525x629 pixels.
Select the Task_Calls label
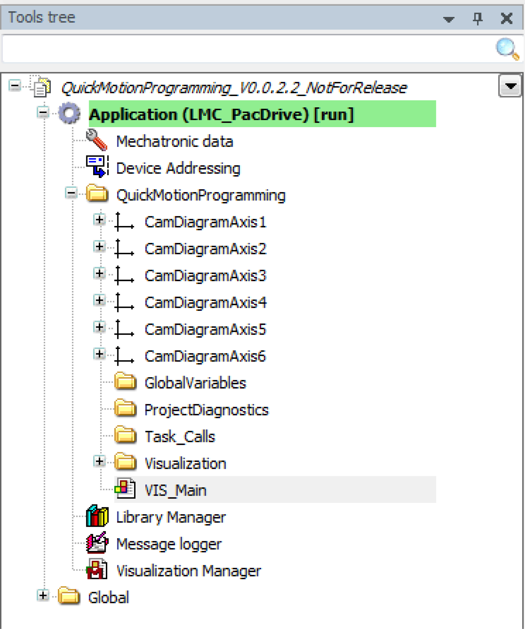pos(180,437)
